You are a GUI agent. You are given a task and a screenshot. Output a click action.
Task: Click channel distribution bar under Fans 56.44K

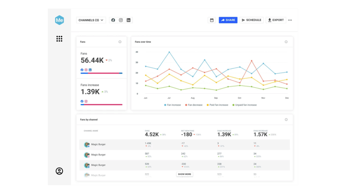(101, 73)
